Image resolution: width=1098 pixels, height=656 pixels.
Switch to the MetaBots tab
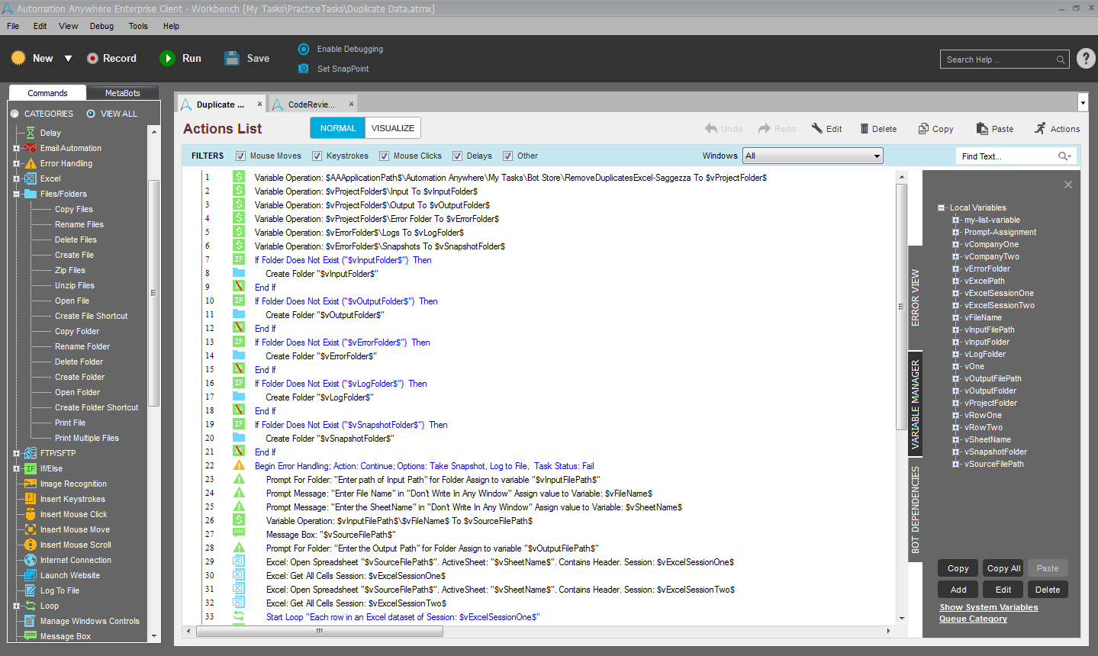pos(122,93)
